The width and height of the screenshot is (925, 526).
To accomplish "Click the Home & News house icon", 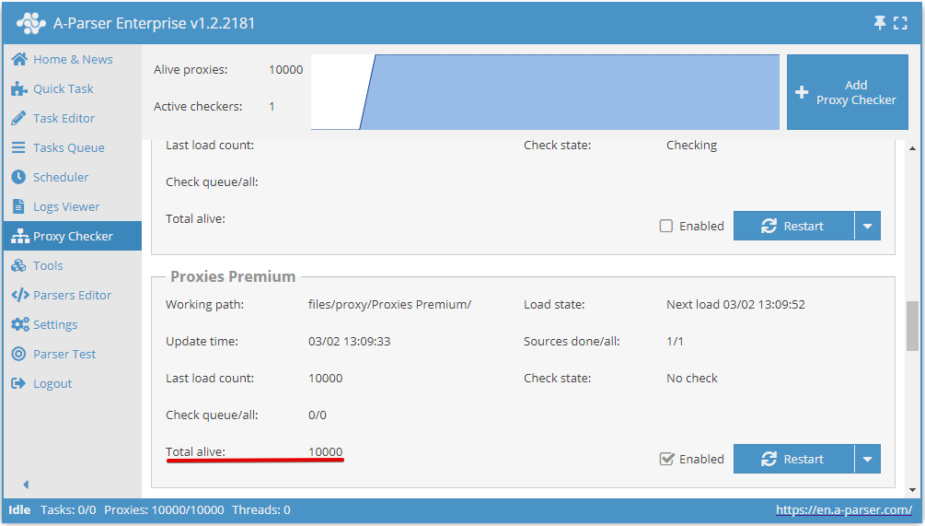I will click(x=18, y=60).
